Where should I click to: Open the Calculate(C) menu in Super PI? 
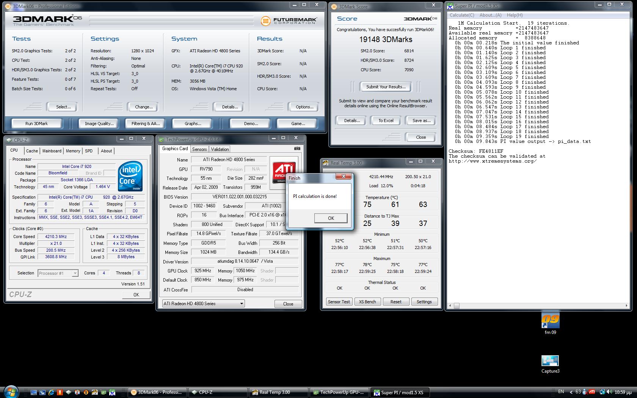462,15
